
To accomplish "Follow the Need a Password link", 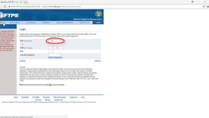I will 55,57.
